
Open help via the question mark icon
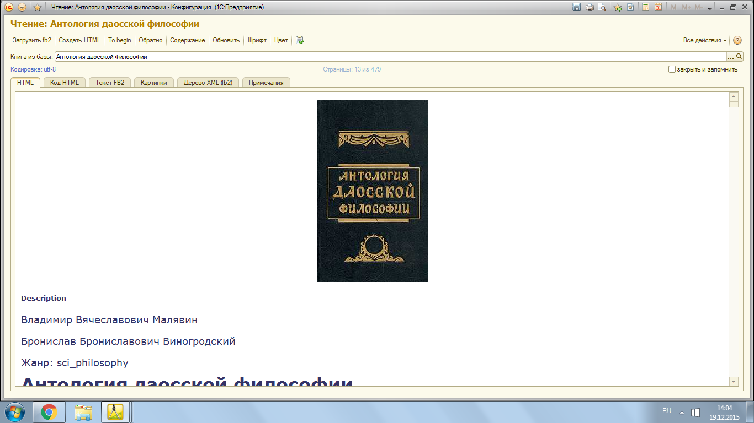(737, 40)
